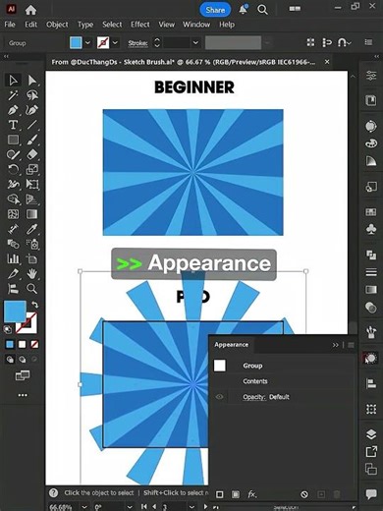Select the Appearance panel tab
The width and height of the screenshot is (383, 511).
pos(232,345)
